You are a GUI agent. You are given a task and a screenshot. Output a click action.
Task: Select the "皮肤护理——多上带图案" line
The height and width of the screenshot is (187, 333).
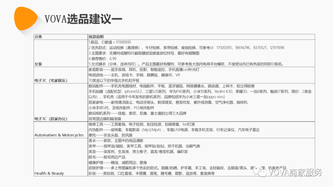click(187, 168)
